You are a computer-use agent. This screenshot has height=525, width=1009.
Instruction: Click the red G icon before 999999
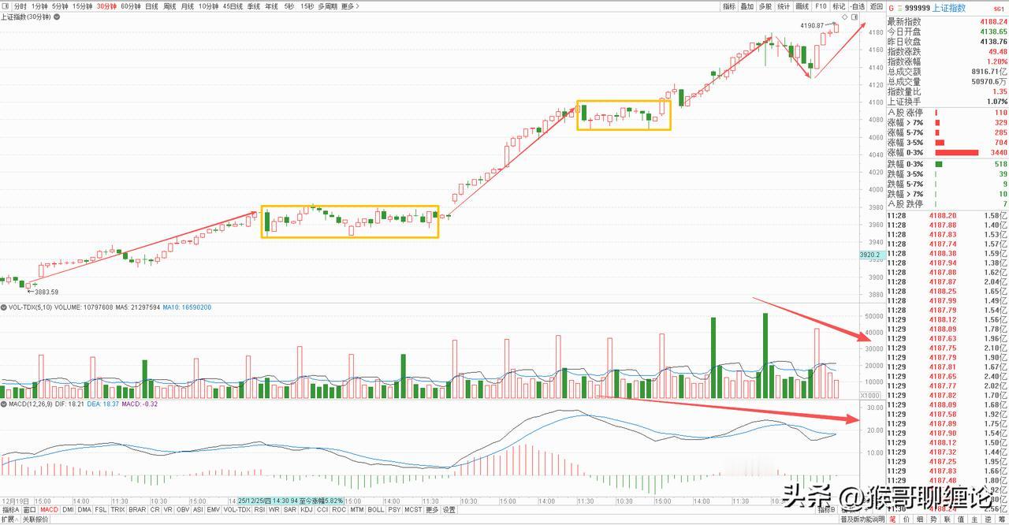click(x=892, y=7)
